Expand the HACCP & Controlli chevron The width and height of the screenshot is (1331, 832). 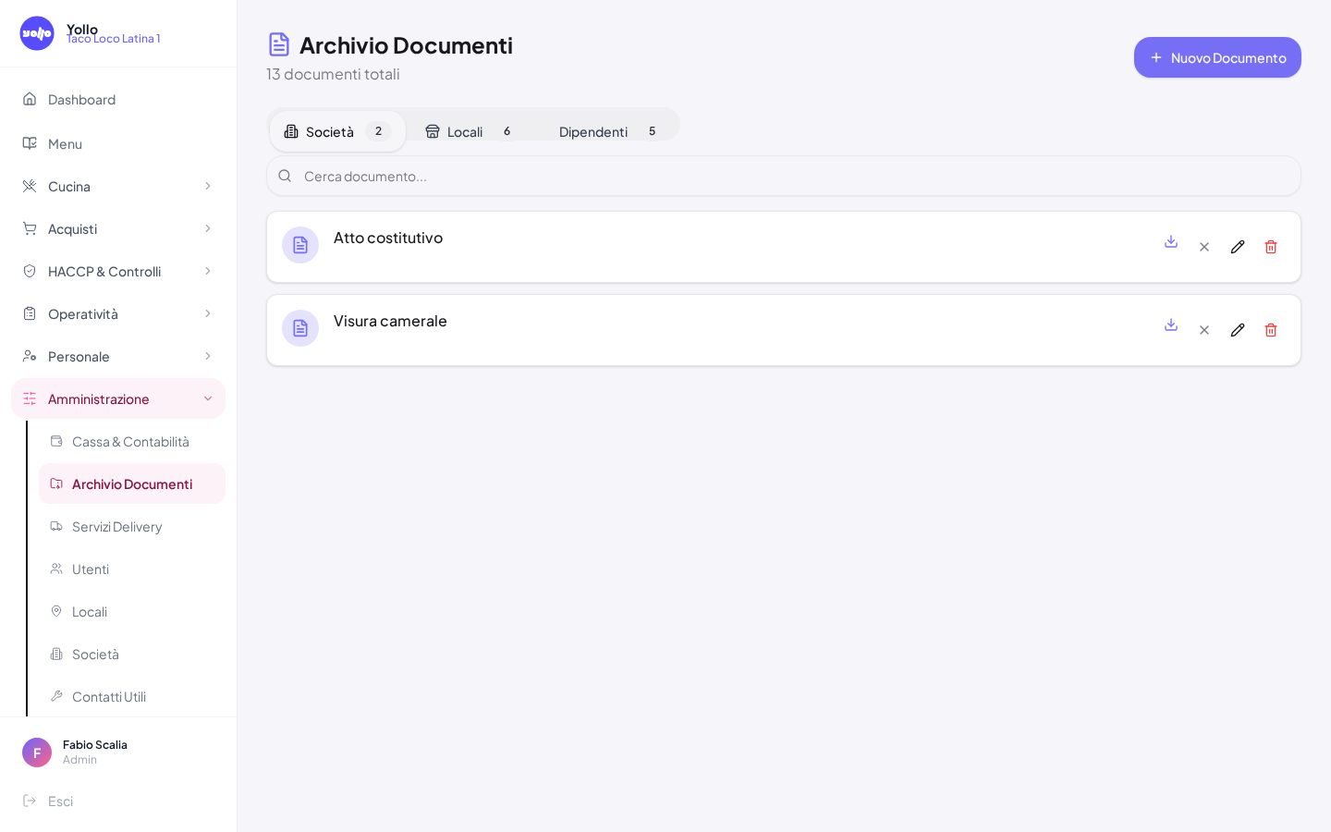click(208, 271)
